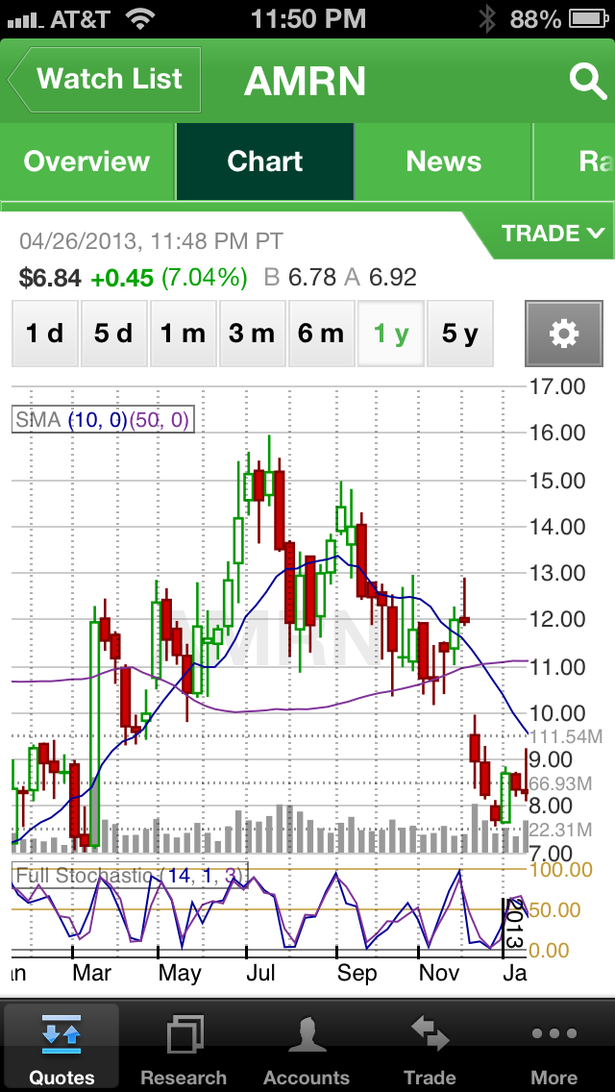
Task: Tap the Full Stochastic (14, 1, 3) label
Action: pyautogui.click(x=130, y=876)
